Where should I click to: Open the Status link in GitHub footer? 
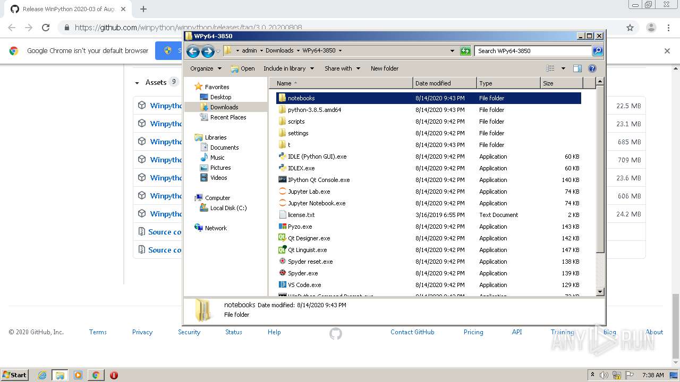point(234,332)
